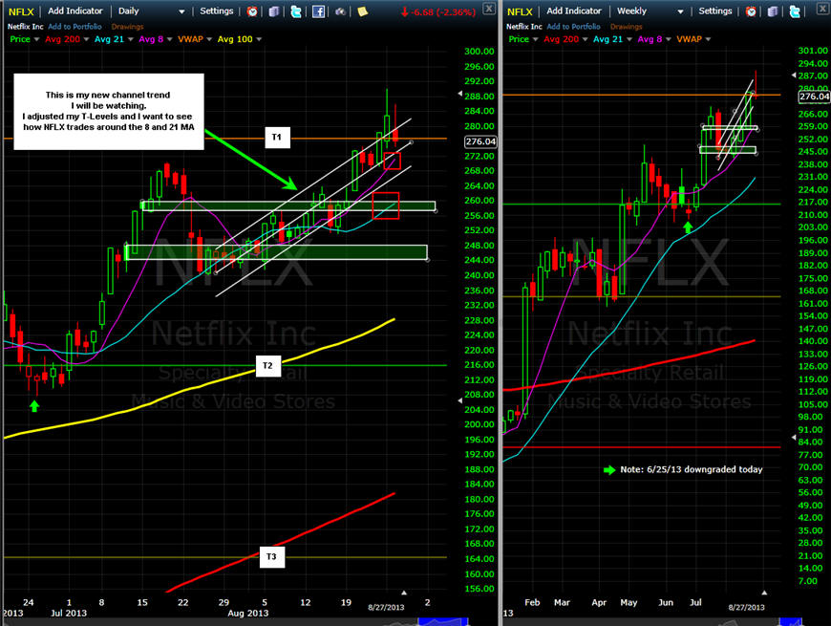The height and width of the screenshot is (626, 831).
Task: Open the alarm clock alert icon in Weekly chart
Action: [x=751, y=11]
